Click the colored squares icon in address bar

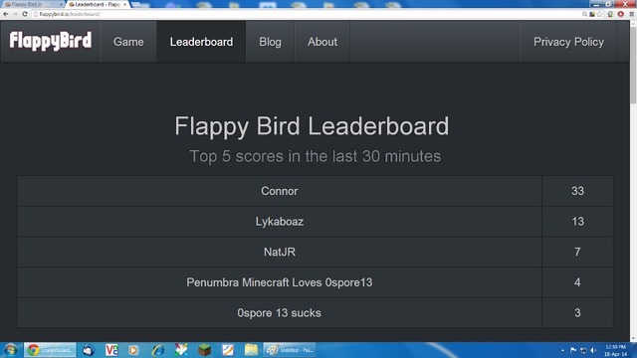coord(592,14)
